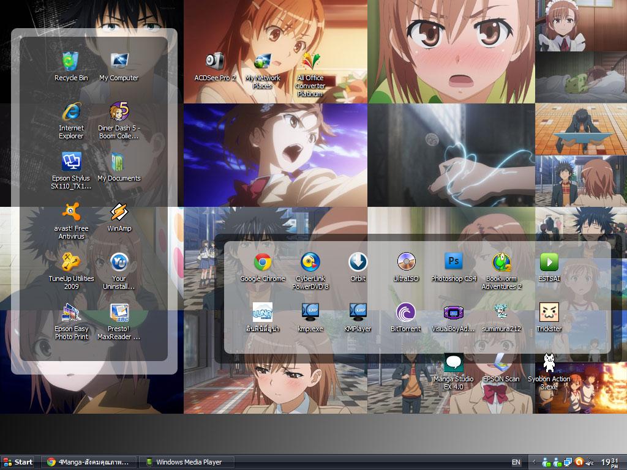Launch Photoshop CS4 shortcut

click(x=454, y=267)
